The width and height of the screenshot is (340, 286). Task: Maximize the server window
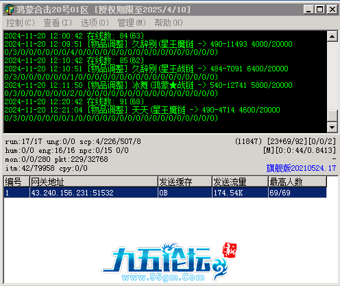point(319,10)
